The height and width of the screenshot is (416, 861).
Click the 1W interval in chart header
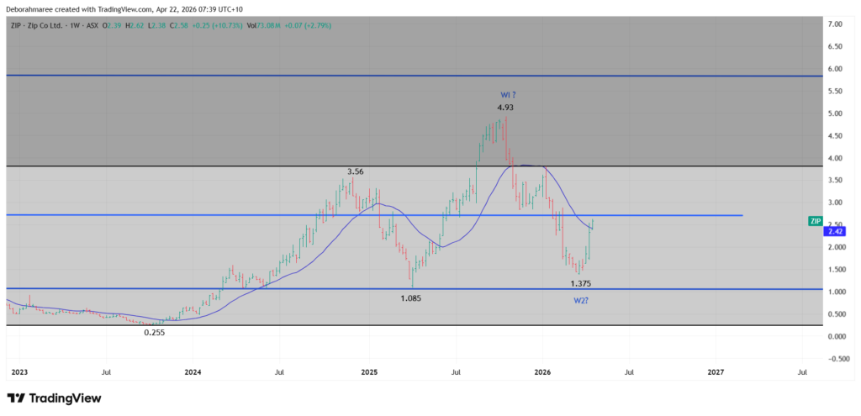click(x=89, y=27)
